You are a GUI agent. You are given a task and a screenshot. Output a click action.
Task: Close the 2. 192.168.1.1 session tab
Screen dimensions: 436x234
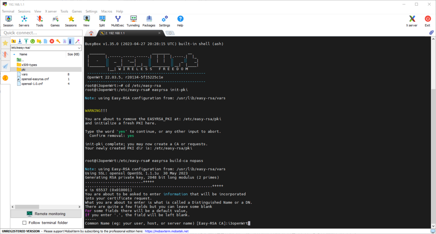tap(159, 33)
